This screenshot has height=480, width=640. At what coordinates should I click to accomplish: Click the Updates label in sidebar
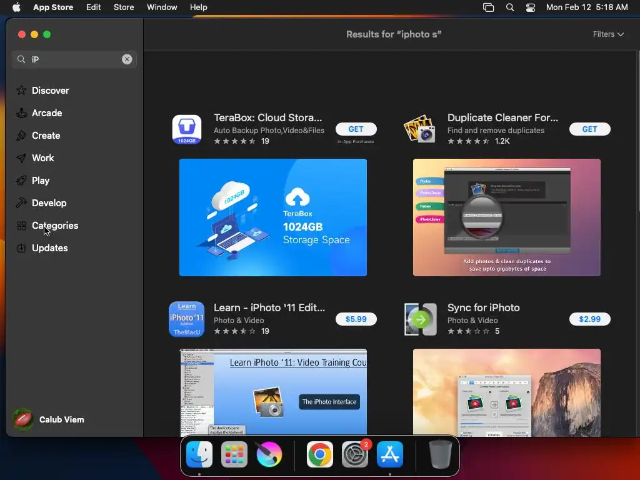point(50,248)
